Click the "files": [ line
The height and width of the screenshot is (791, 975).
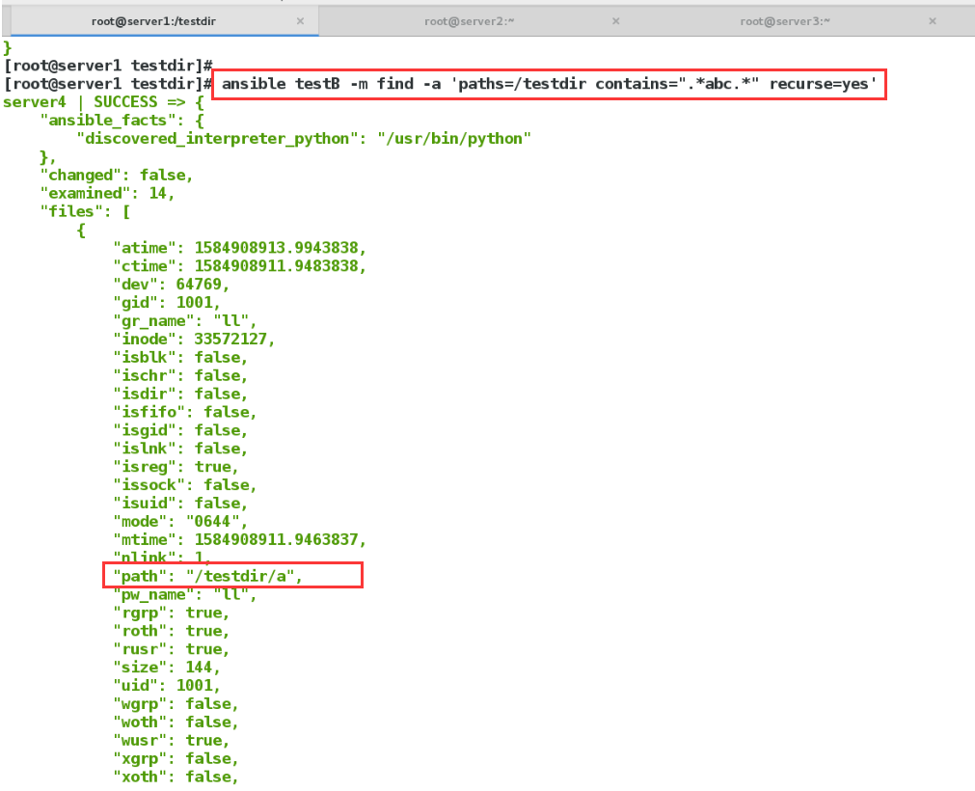tap(85, 211)
